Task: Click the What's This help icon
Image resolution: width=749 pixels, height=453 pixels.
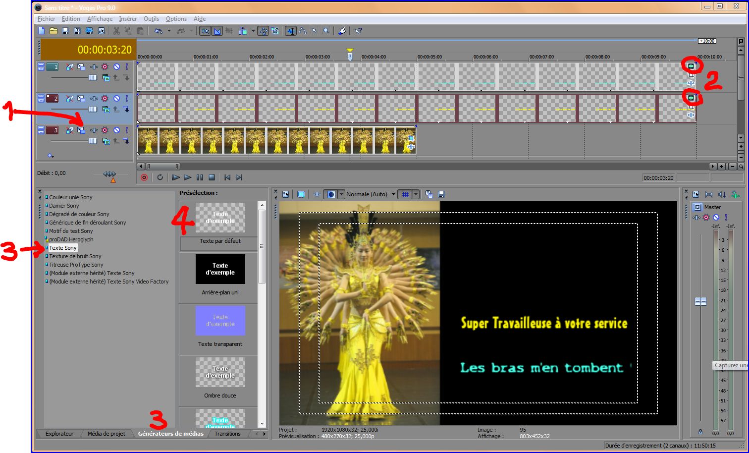Action: (x=358, y=31)
